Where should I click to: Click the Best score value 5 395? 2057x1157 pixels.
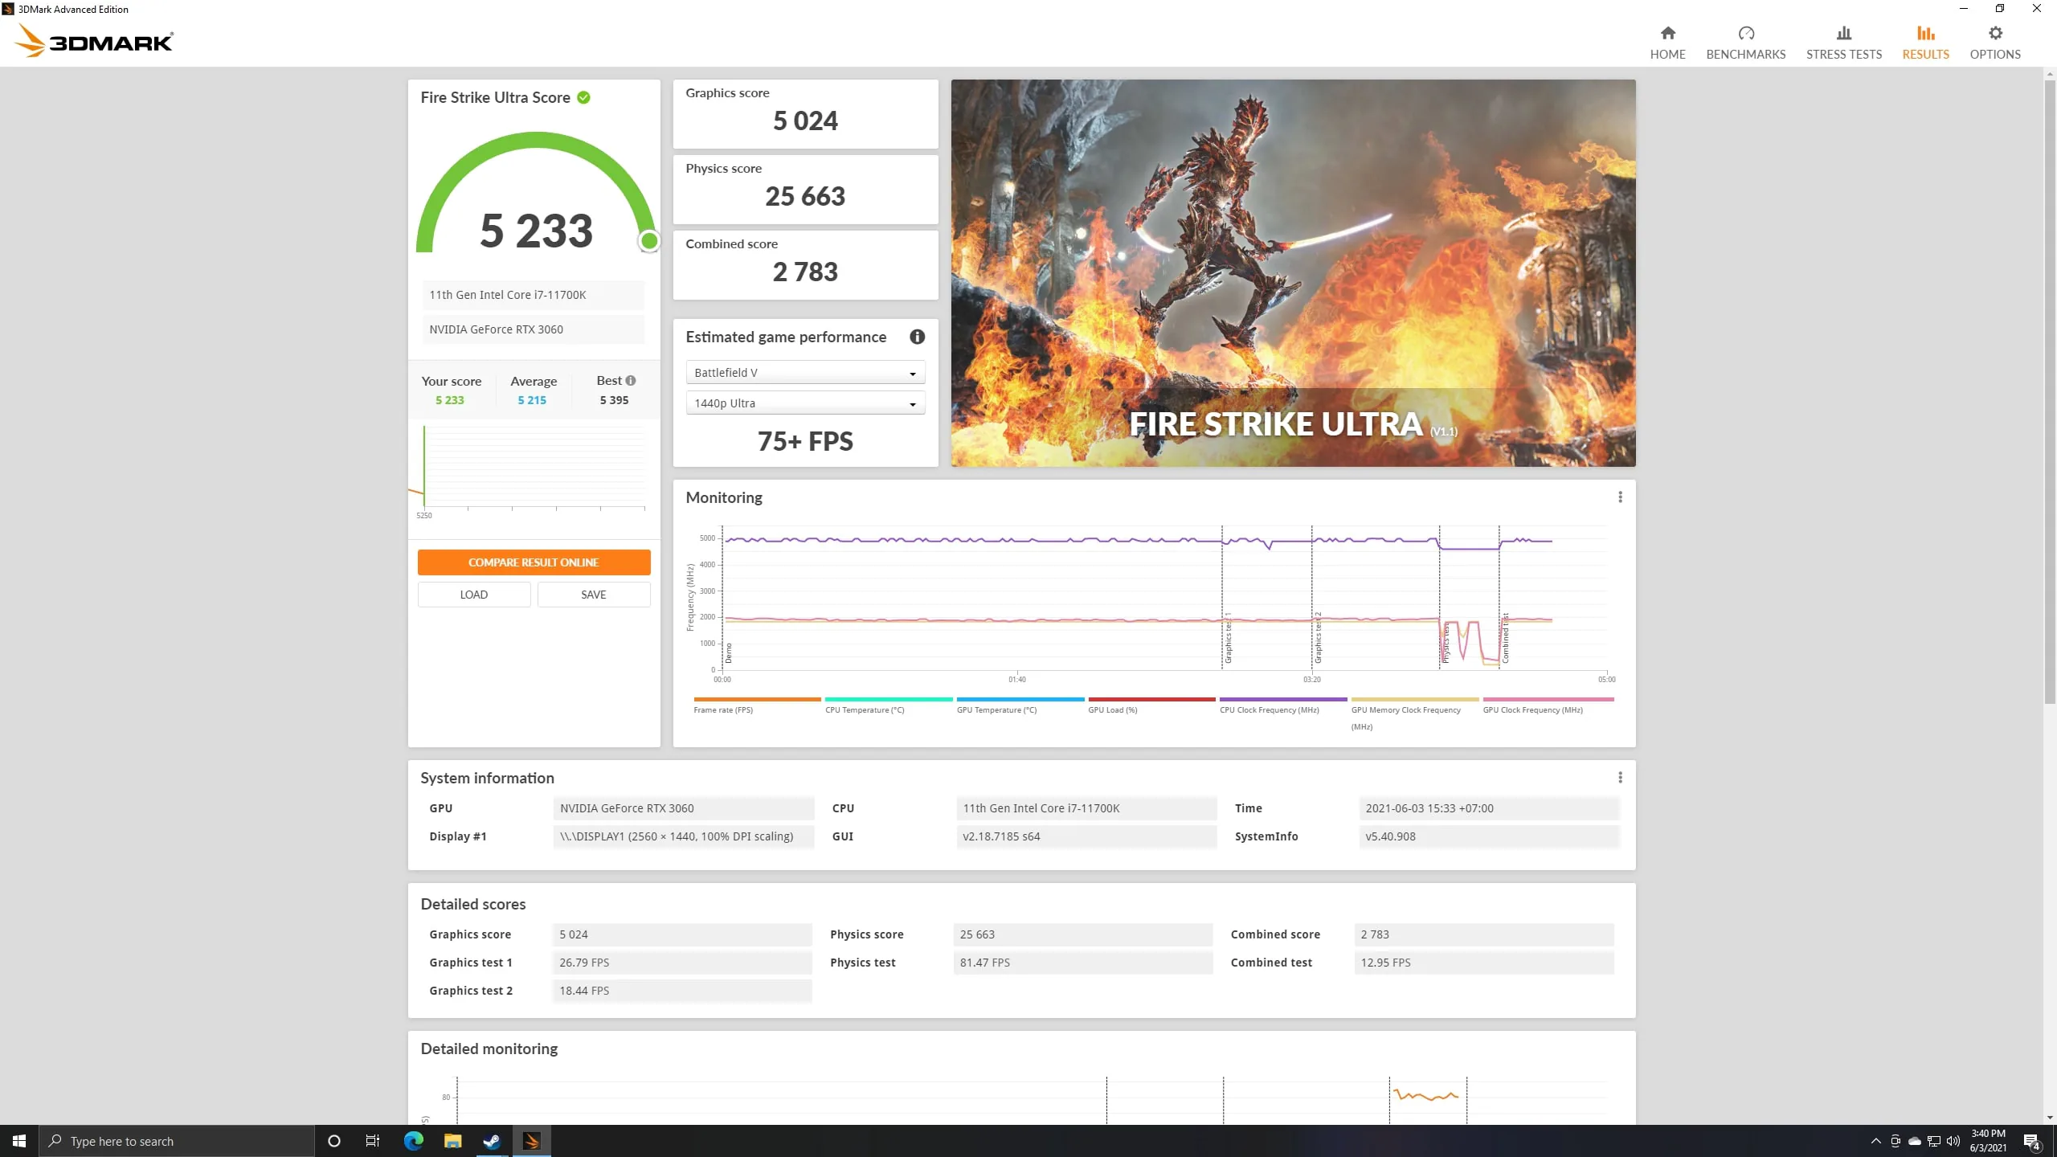pyautogui.click(x=614, y=400)
